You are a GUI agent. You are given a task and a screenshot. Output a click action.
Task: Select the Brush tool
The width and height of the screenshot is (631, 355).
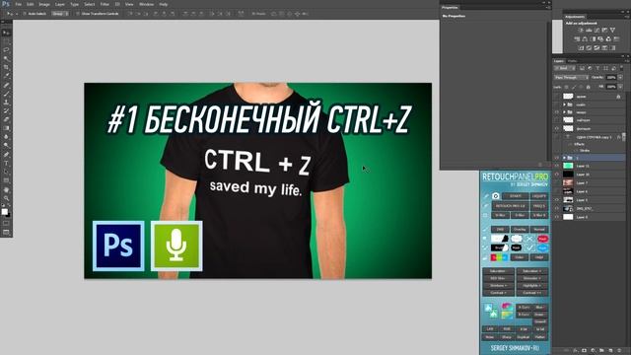click(x=6, y=94)
